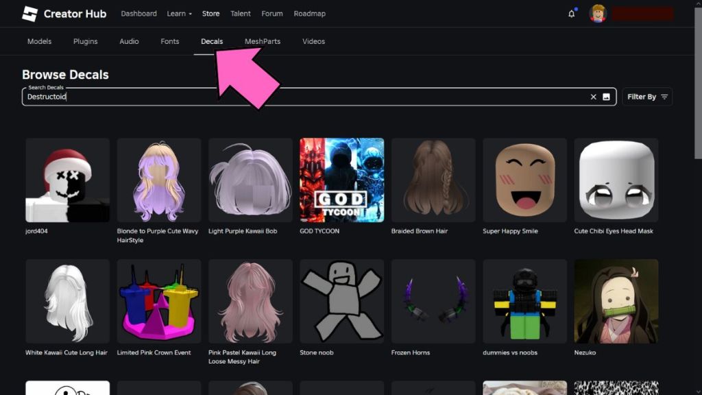Click the Roadmap link

tap(310, 13)
